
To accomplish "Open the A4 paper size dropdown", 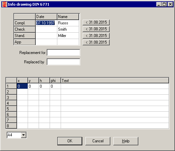I will coord(24,135).
